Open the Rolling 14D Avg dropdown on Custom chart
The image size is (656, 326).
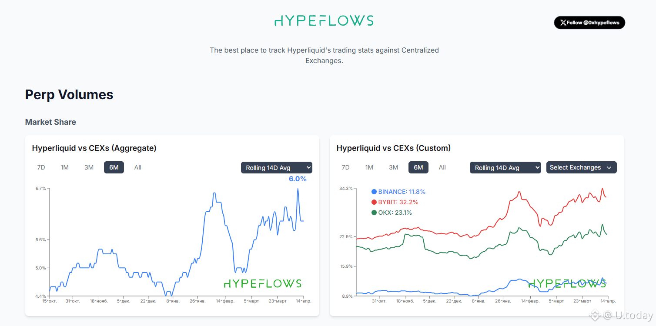tap(505, 167)
